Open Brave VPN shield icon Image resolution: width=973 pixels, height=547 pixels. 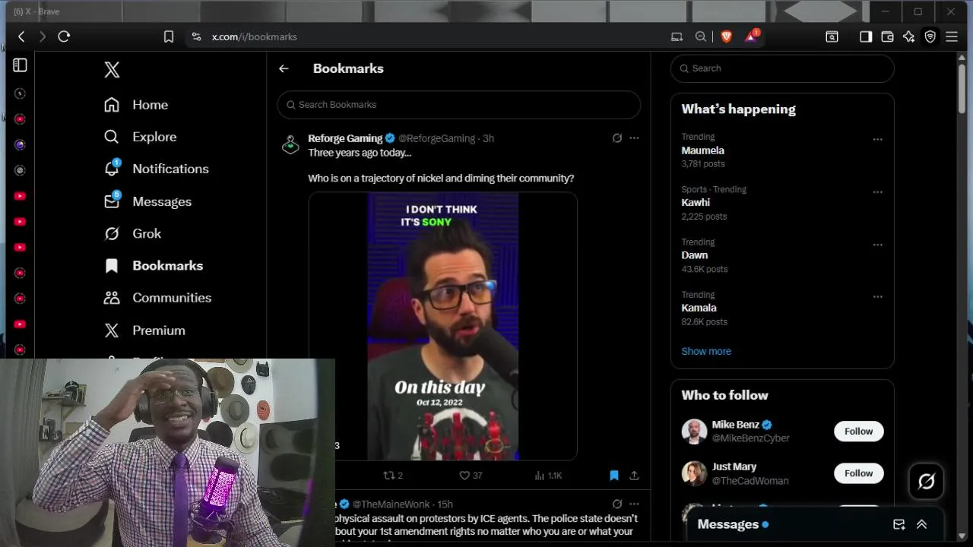(930, 36)
